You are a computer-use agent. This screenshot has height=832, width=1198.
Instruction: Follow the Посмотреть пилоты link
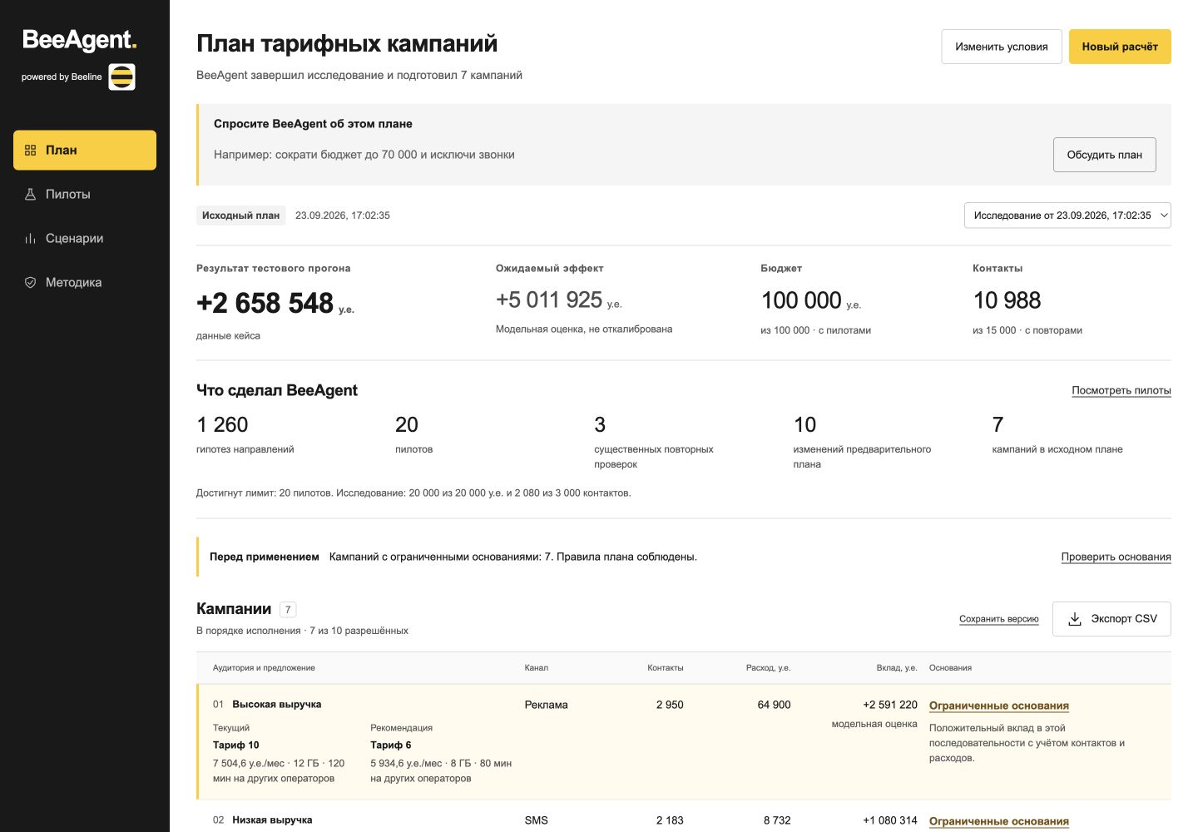click(x=1121, y=390)
